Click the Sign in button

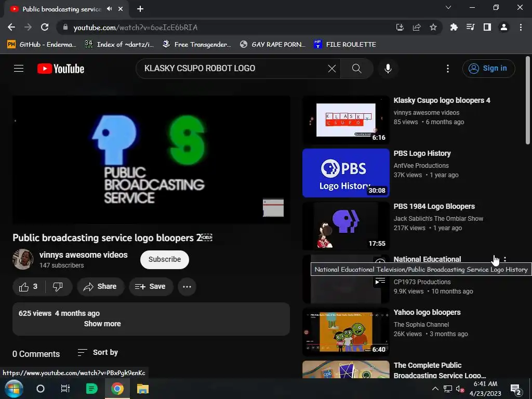point(488,69)
